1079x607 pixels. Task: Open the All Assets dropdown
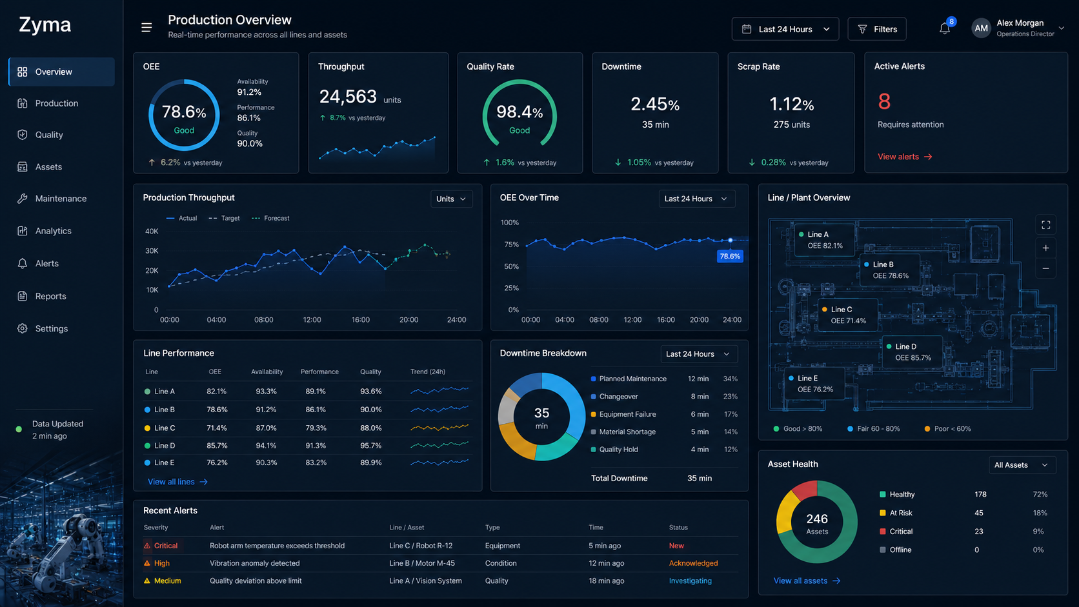click(1022, 465)
